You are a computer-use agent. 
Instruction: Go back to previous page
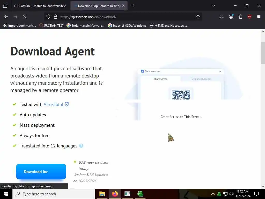point(6,17)
